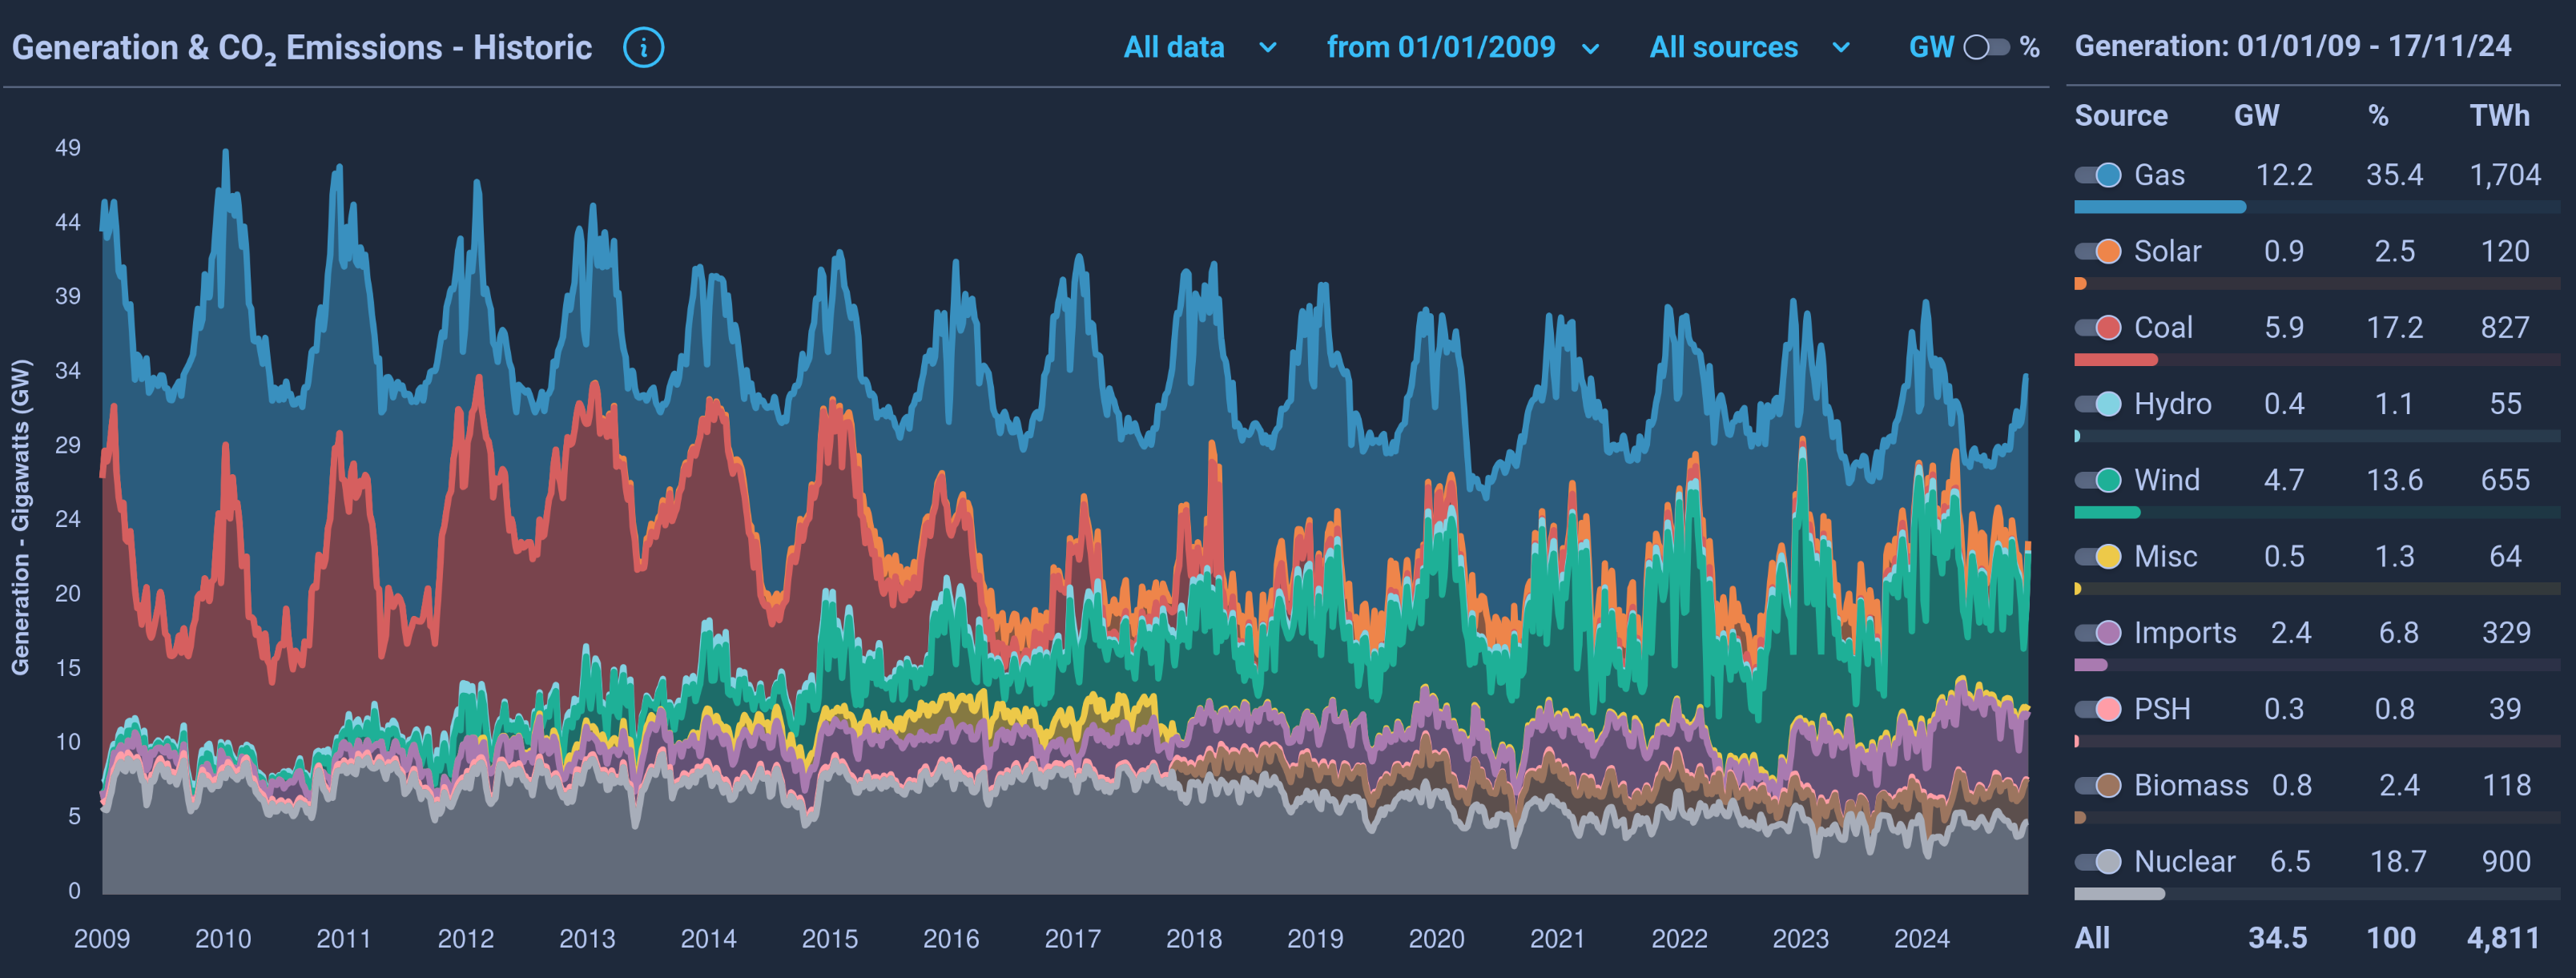The height and width of the screenshot is (978, 2576).
Task: Toggle the Gas source switch
Action: coord(2098,175)
